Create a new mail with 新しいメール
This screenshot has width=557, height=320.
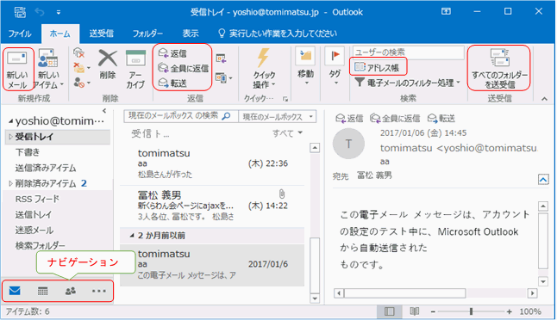pyautogui.click(x=18, y=70)
